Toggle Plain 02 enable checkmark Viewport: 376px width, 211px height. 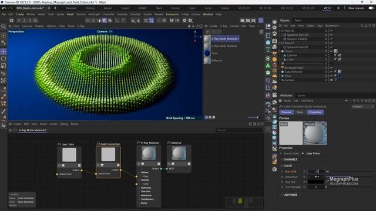331,31
